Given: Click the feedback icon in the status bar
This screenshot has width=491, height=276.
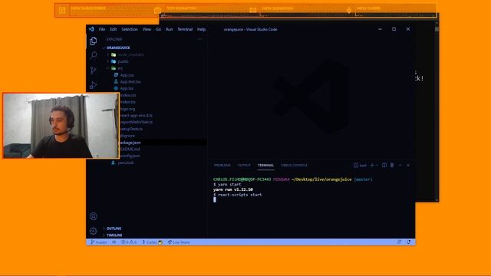Looking at the screenshot, I should click(399, 242).
